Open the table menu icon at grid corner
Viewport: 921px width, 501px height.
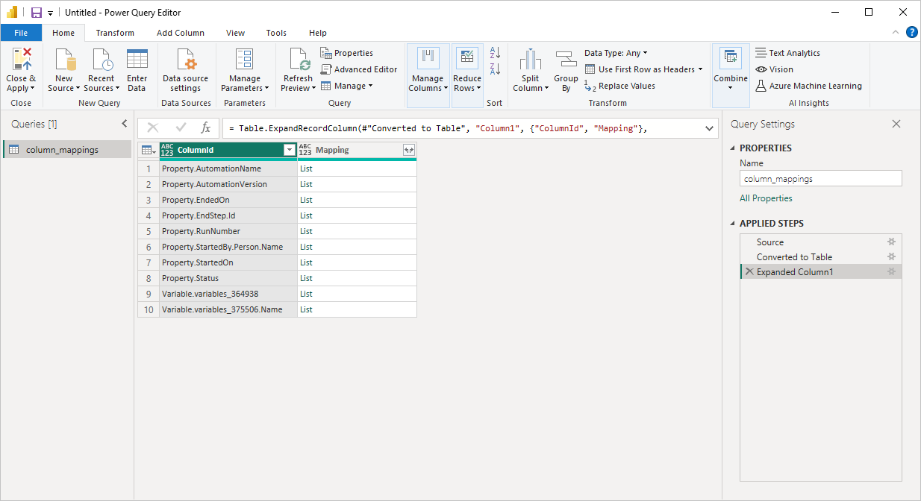149,150
